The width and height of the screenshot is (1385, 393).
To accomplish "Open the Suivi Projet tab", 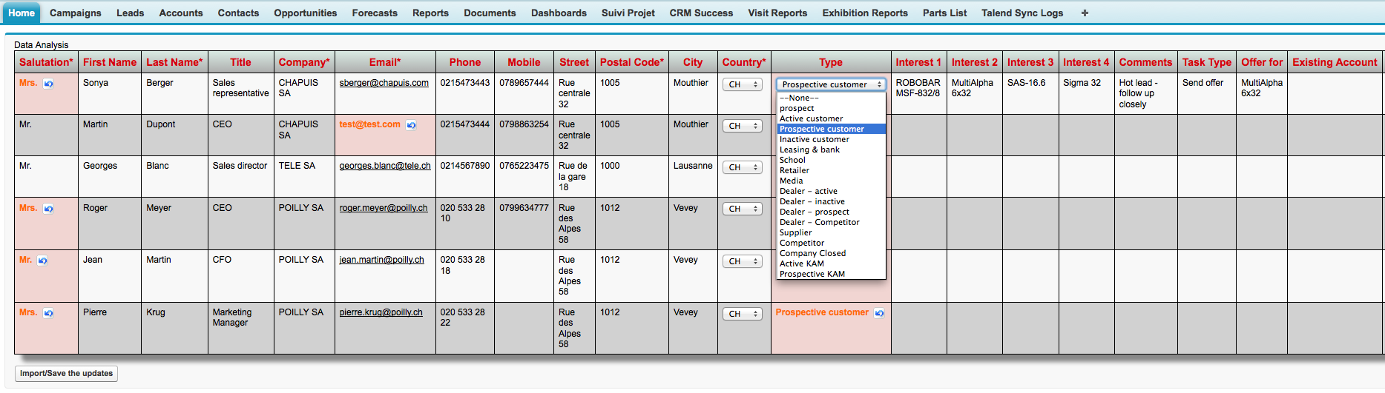I will click(x=628, y=13).
